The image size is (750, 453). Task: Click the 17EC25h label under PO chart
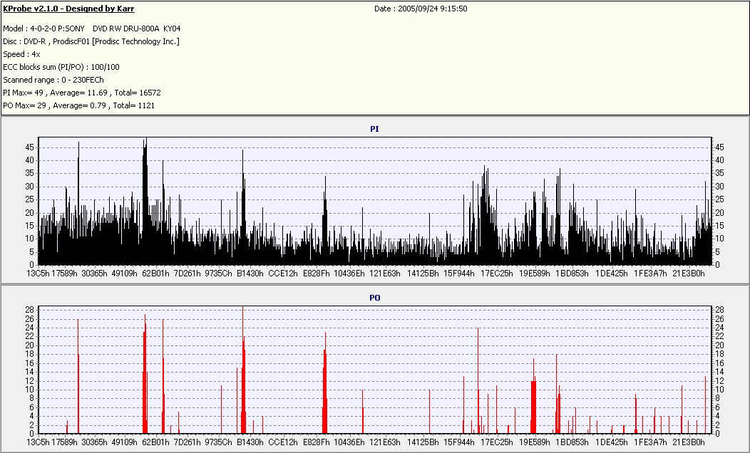[x=496, y=442]
